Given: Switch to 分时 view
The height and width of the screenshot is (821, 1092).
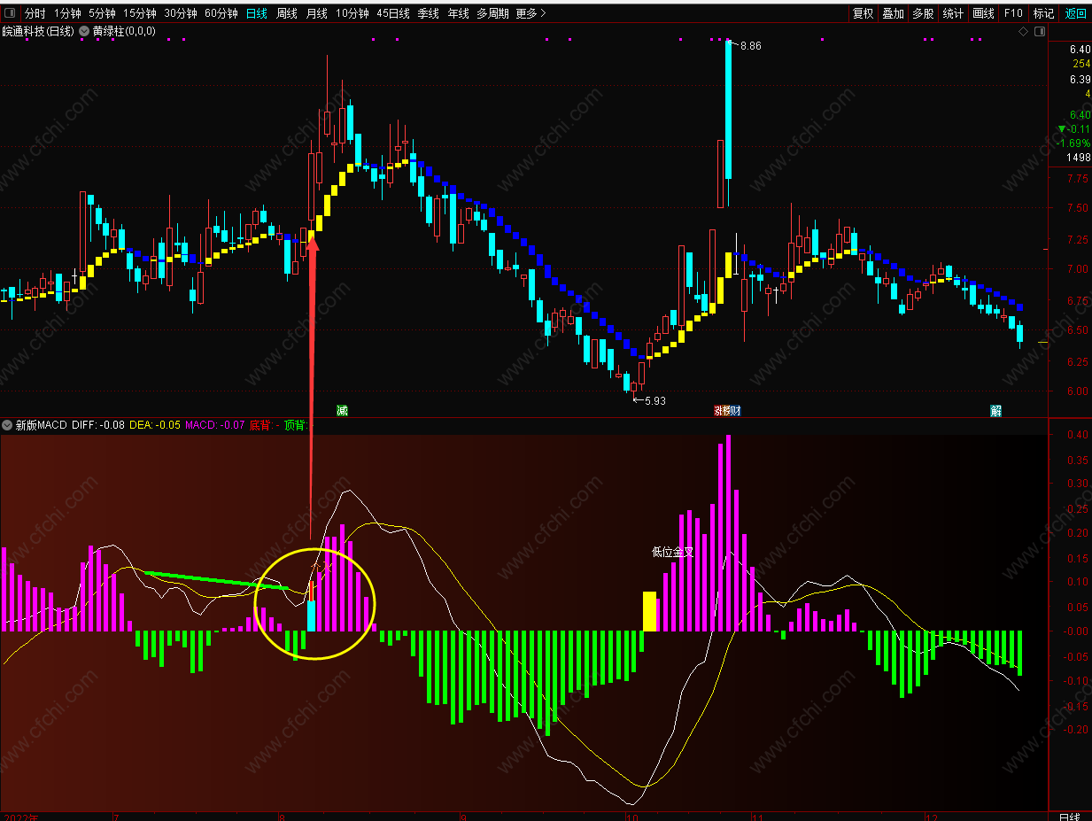Looking at the screenshot, I should pyautogui.click(x=35, y=13).
